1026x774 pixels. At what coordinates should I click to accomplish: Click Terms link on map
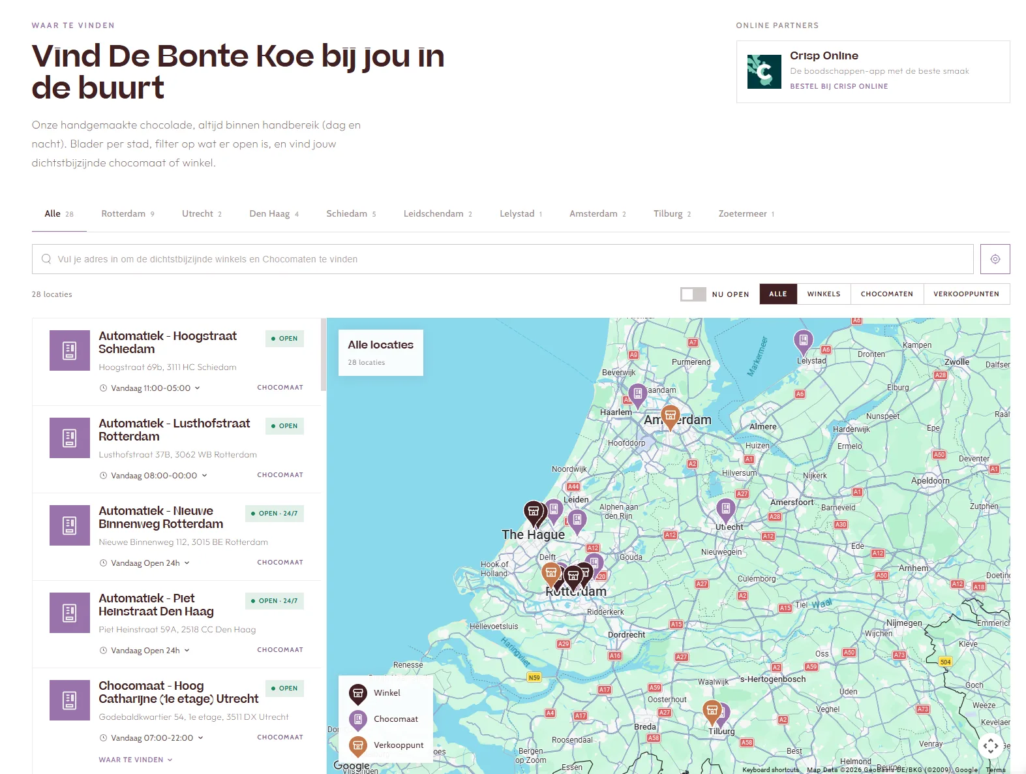coord(995,769)
